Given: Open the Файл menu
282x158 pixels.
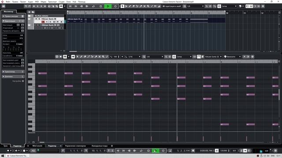Looking at the screenshot, I should [x=8, y=2].
